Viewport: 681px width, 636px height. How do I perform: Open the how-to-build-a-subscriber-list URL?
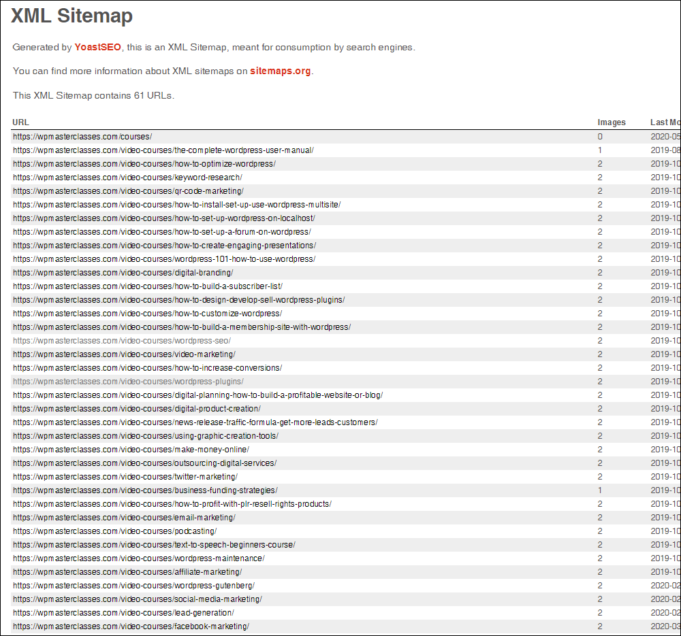tap(148, 286)
